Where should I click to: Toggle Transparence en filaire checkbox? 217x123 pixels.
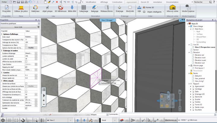pos(26,45)
